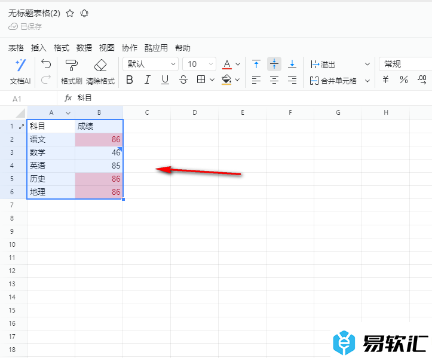Toggle bold formatting

tap(130, 80)
